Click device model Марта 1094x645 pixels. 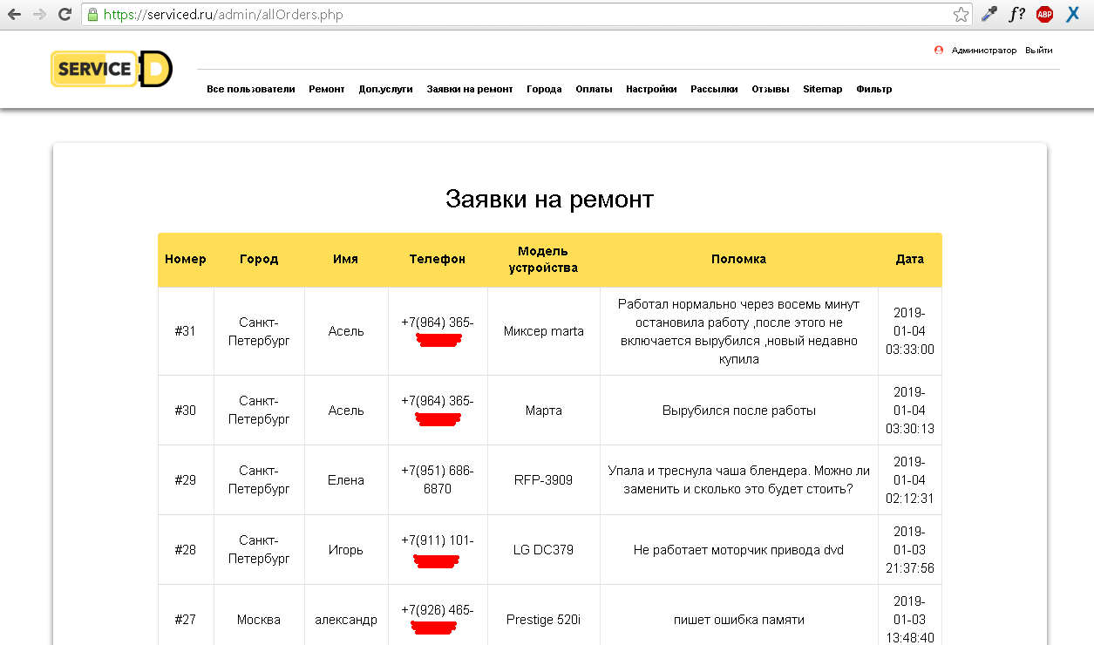544,411
